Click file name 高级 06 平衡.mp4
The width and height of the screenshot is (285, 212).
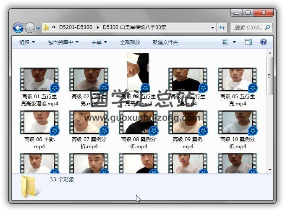(39, 143)
